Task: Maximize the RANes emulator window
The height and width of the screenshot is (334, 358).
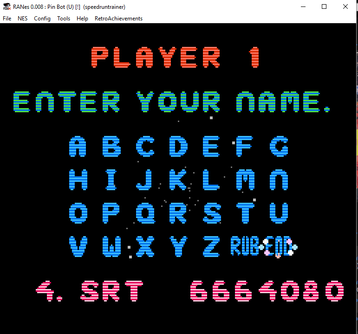Action: [x=324, y=6]
